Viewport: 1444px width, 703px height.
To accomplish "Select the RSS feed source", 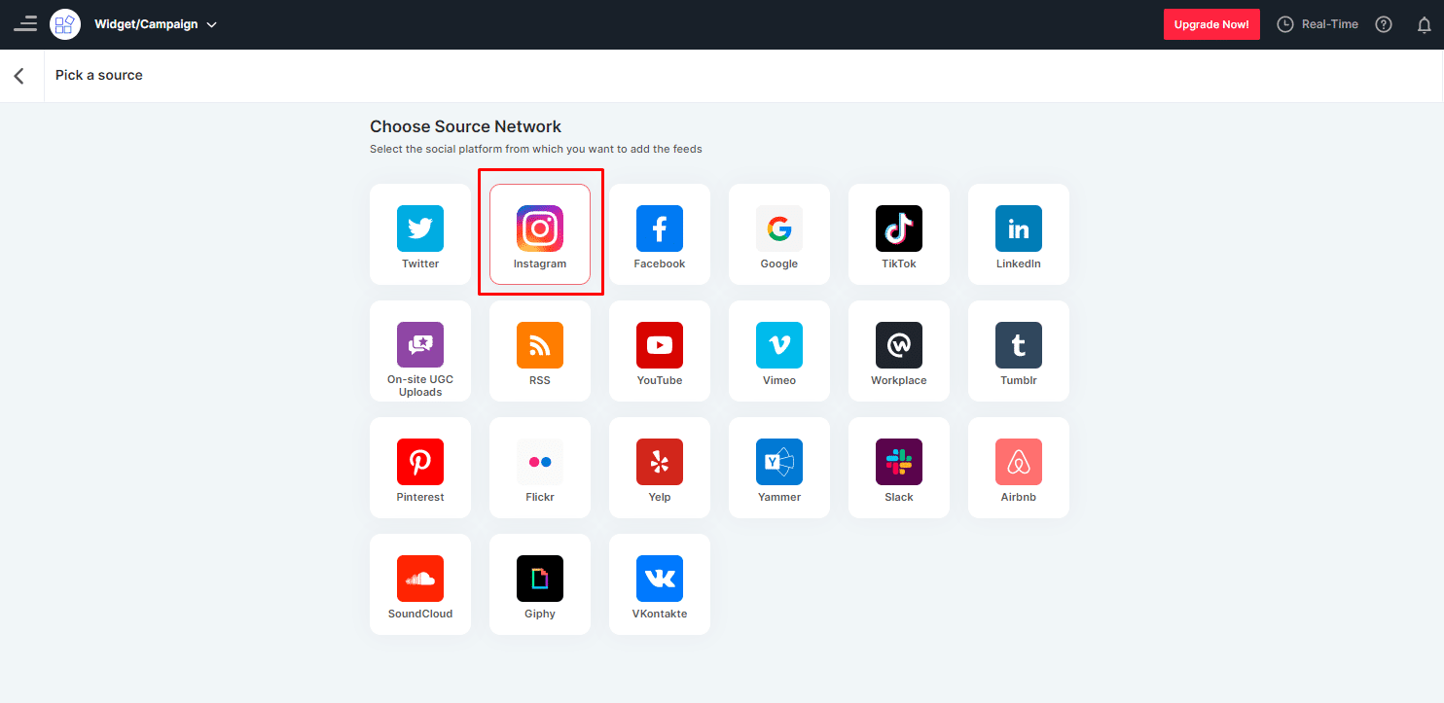I will (x=540, y=350).
